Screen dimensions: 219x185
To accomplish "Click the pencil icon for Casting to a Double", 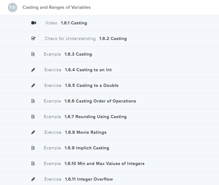I will pyautogui.click(x=33, y=85).
